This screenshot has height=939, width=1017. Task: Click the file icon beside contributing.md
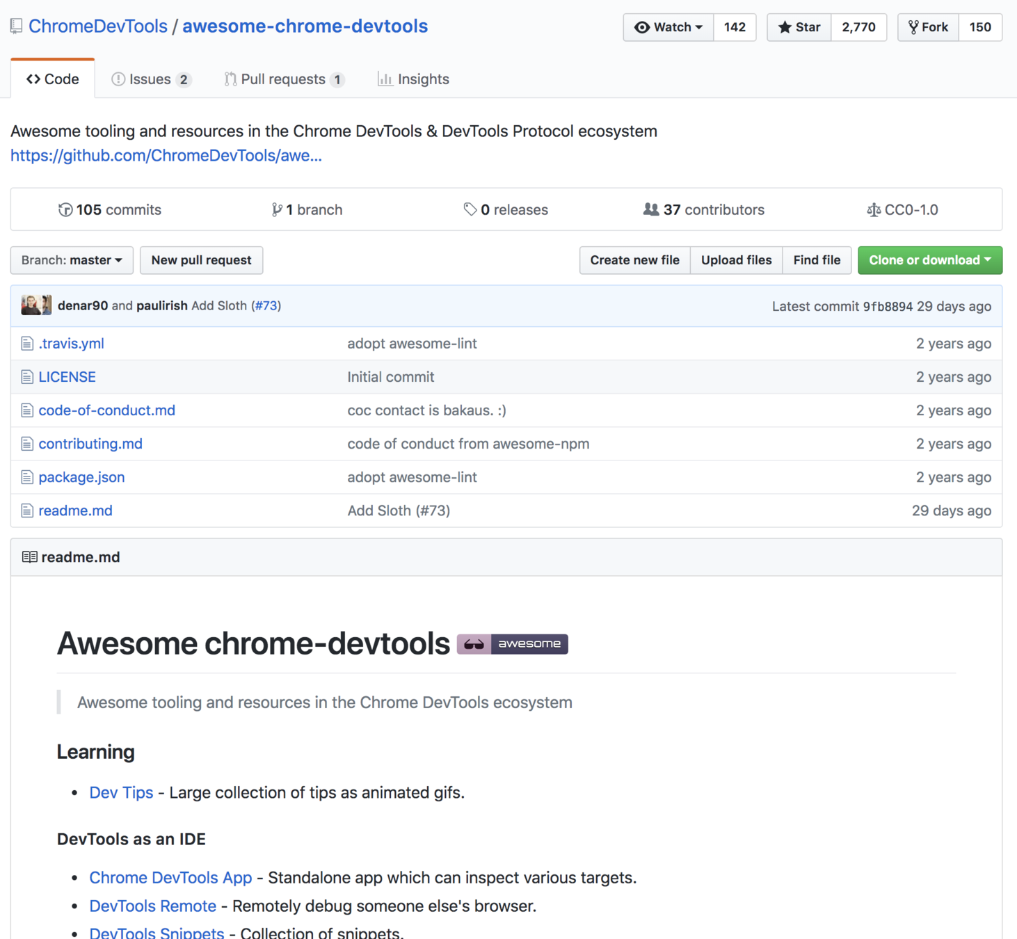[27, 444]
